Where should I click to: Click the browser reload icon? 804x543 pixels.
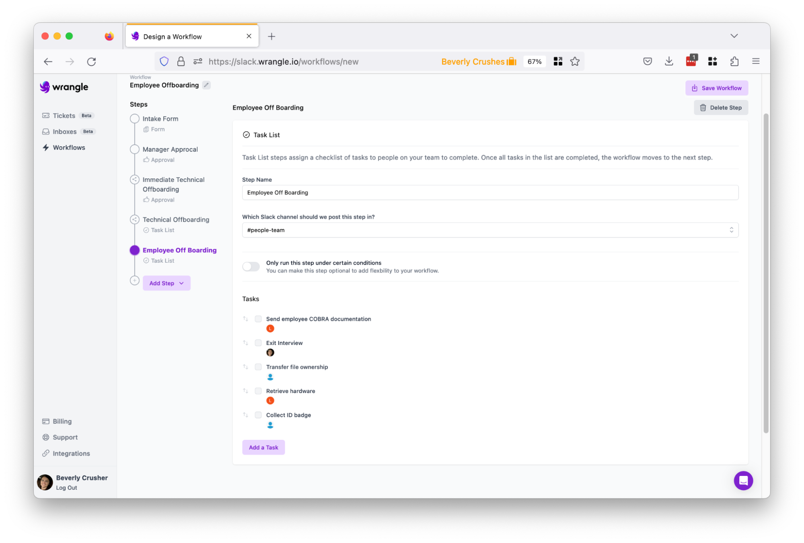coord(92,61)
